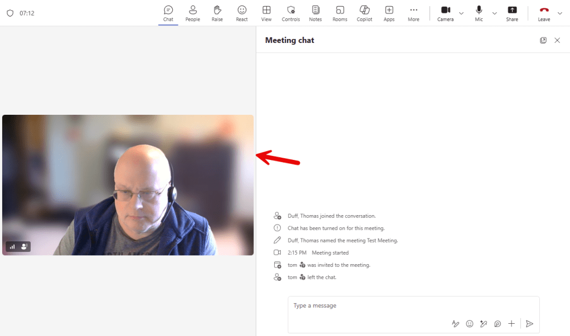
Task: Raise your hand in the meeting
Action: pyautogui.click(x=217, y=13)
